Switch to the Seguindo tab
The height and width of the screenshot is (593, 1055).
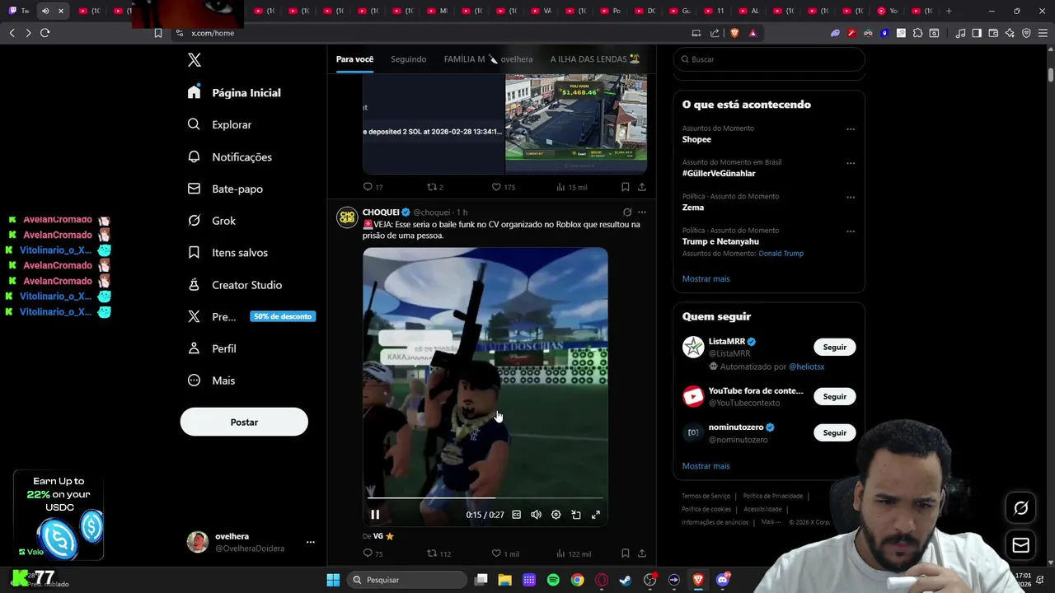(408, 59)
